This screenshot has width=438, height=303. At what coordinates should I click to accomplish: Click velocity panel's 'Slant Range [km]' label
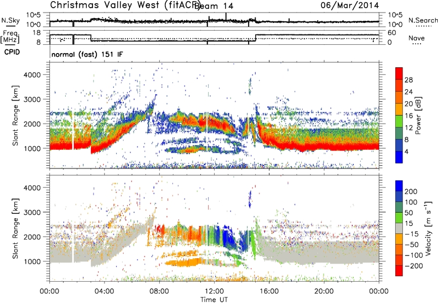pos(15,229)
